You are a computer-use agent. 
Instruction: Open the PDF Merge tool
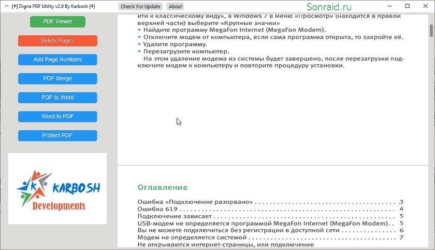click(57, 79)
